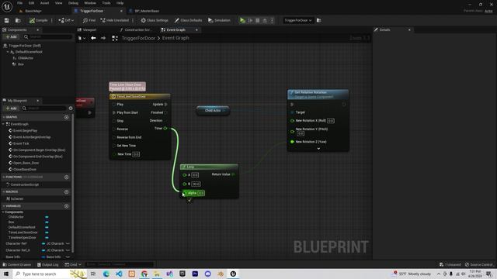Click the Child Actor variable node

213,110
